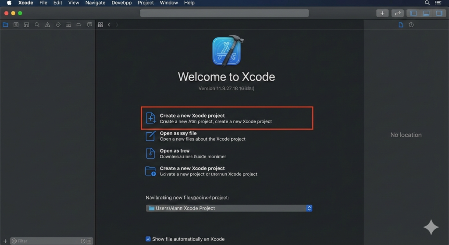Screen dimensions: 449x245
Task: Toggle the right inspector panel
Action: point(438,13)
